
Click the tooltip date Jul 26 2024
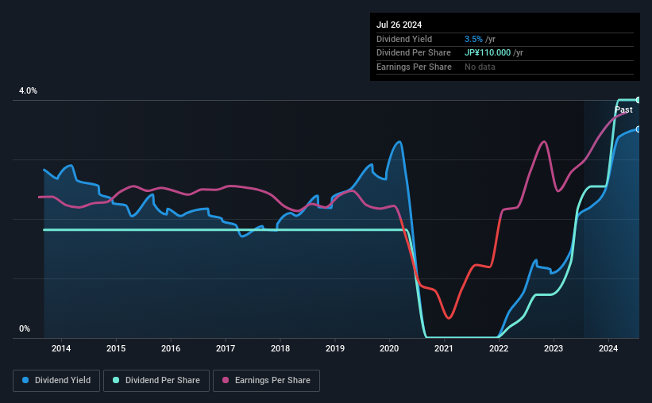coord(399,25)
